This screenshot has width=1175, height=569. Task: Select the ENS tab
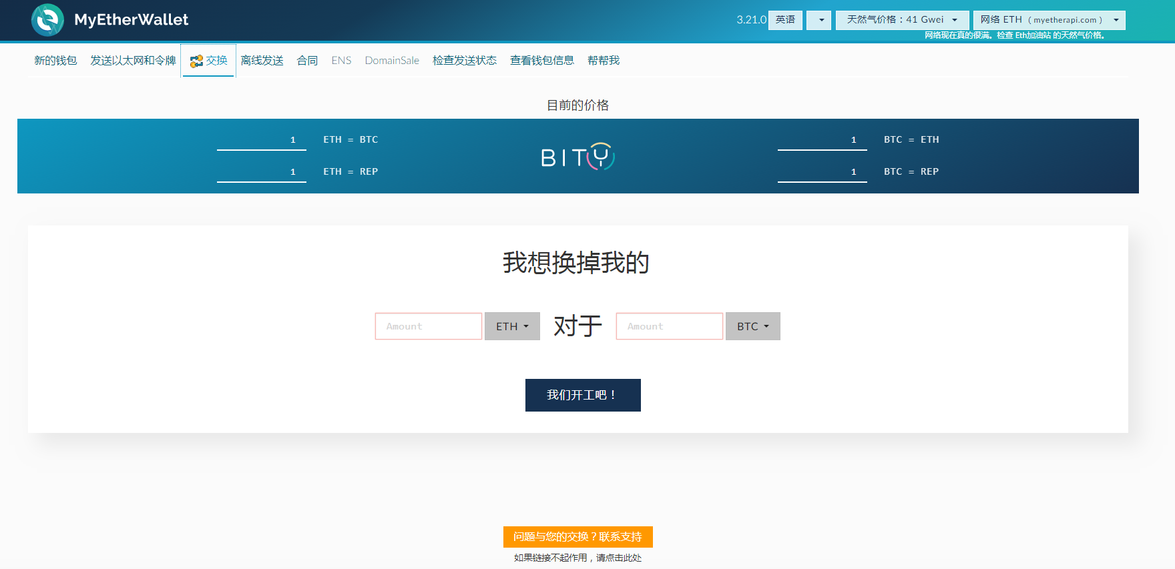click(x=341, y=61)
